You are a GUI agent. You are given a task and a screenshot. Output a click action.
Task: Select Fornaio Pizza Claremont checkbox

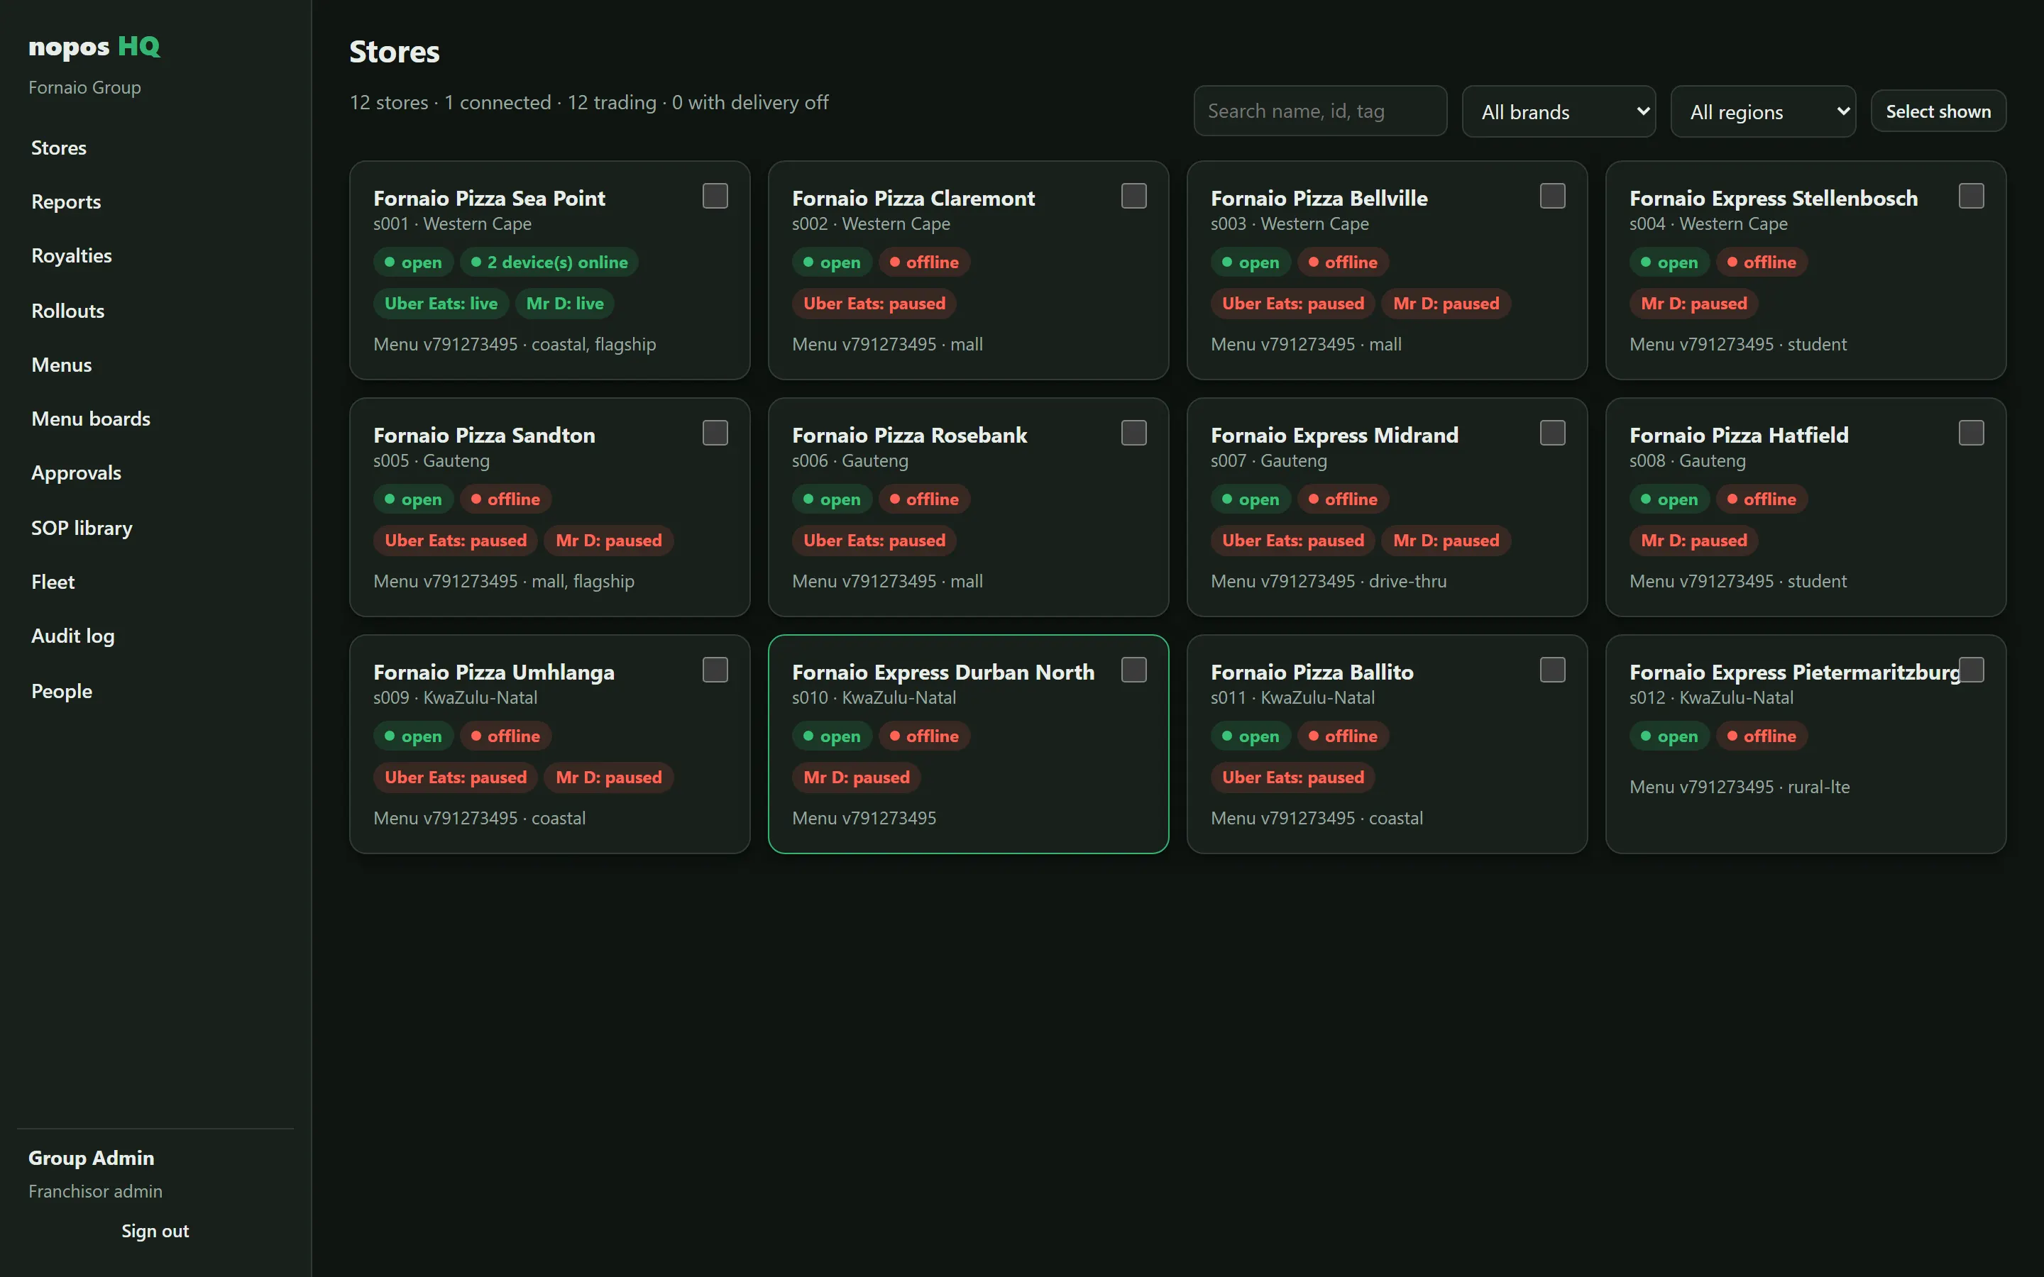[1133, 196]
